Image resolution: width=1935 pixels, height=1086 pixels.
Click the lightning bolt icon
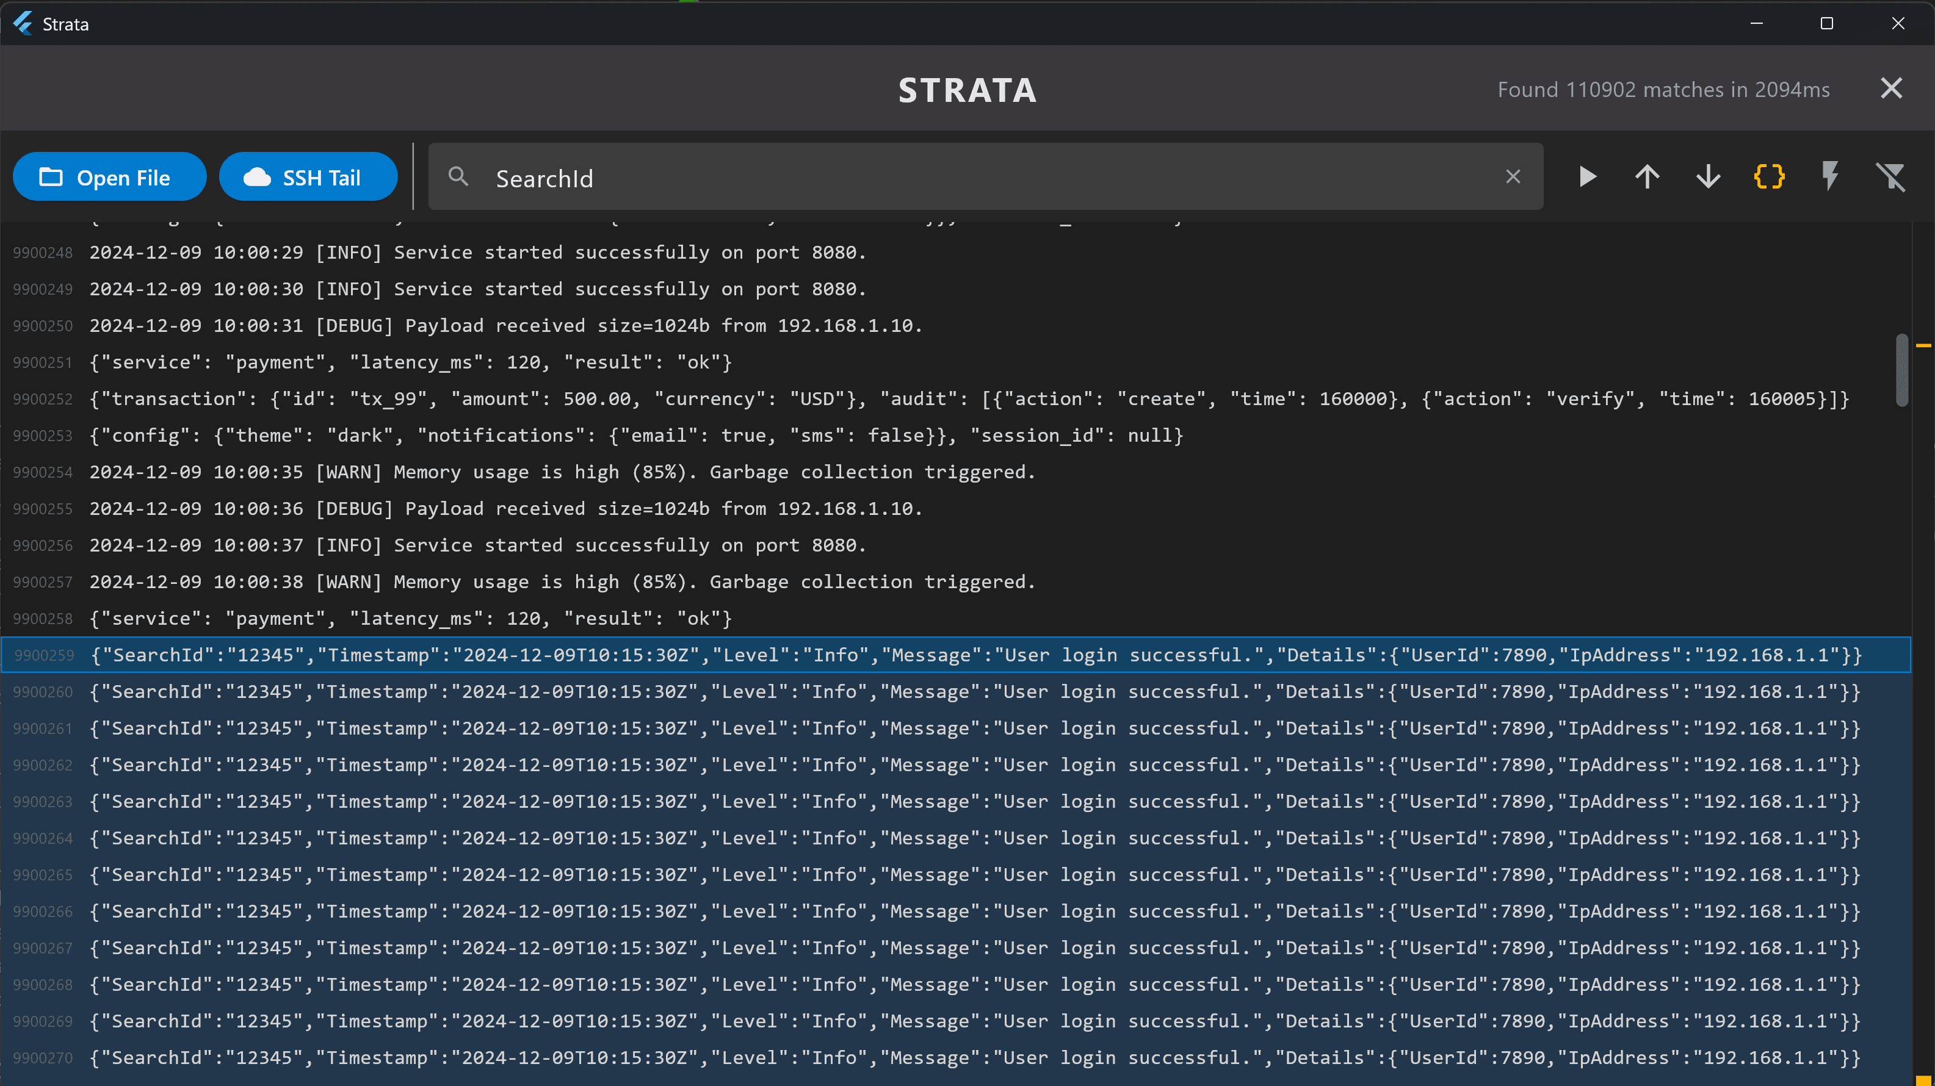pyautogui.click(x=1830, y=178)
